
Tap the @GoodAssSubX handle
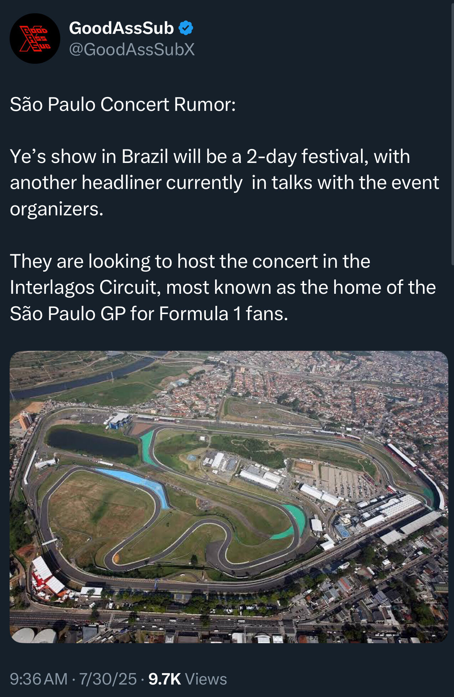132,49
